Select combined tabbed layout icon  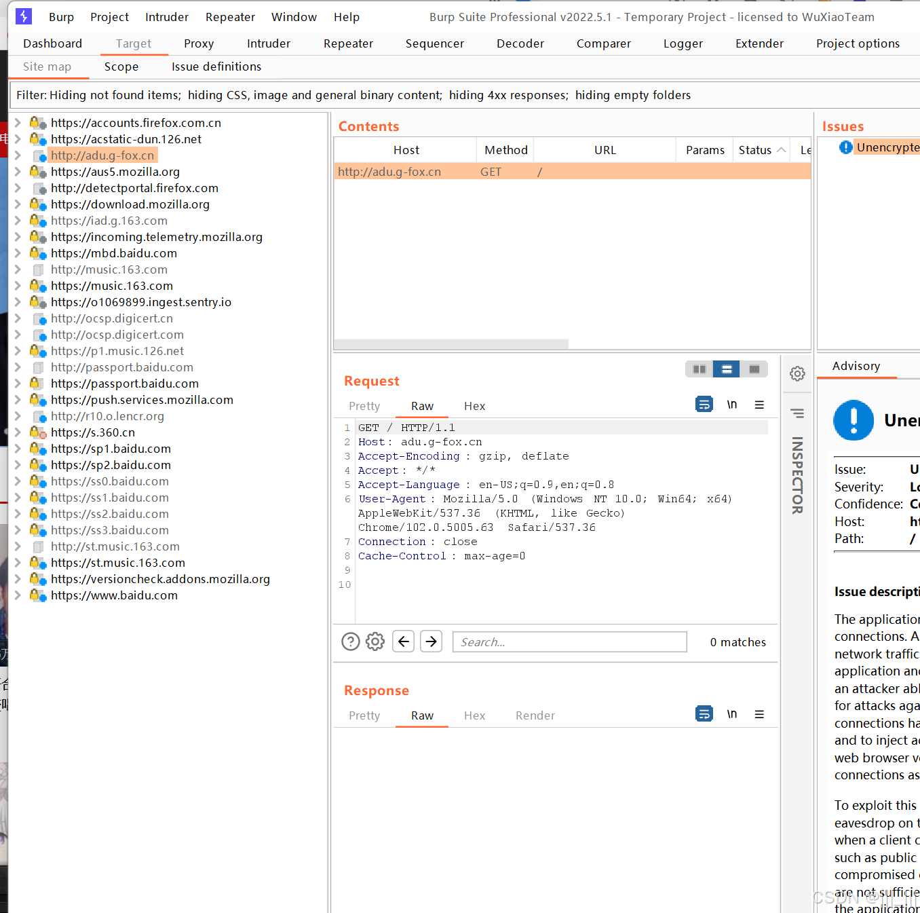754,369
